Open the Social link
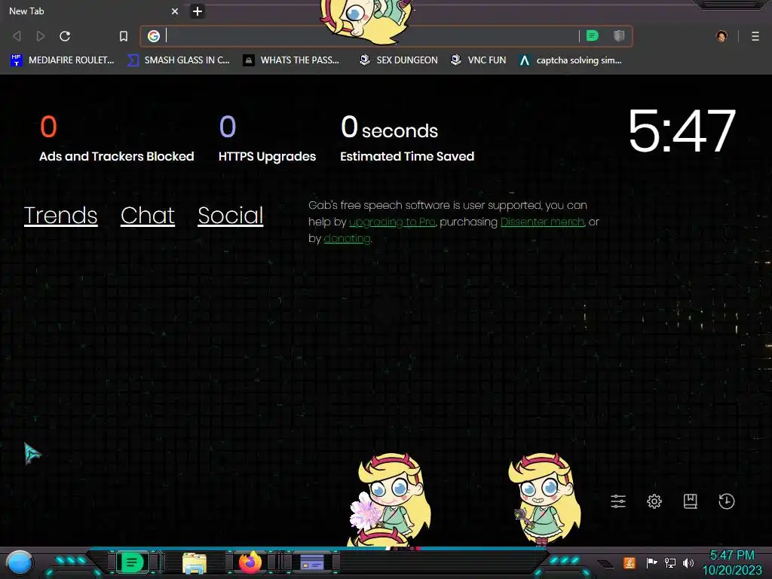Screen dimensions: 772x579 pyautogui.click(x=231, y=215)
